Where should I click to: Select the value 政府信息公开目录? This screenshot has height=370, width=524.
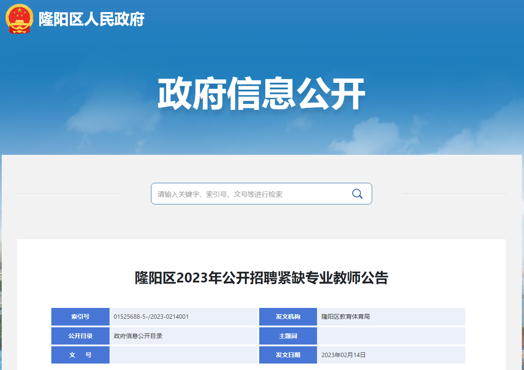point(138,336)
